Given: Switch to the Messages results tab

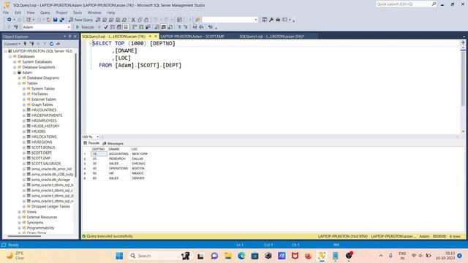Looking at the screenshot, I should tap(113, 143).
